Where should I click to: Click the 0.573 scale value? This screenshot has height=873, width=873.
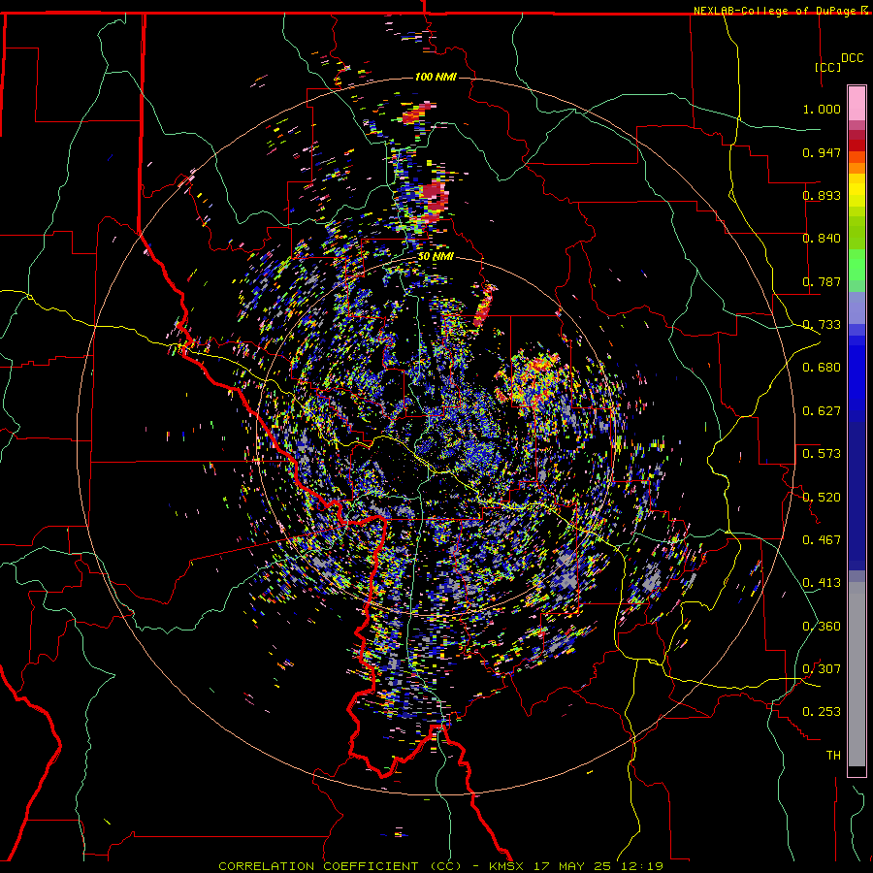coord(822,454)
